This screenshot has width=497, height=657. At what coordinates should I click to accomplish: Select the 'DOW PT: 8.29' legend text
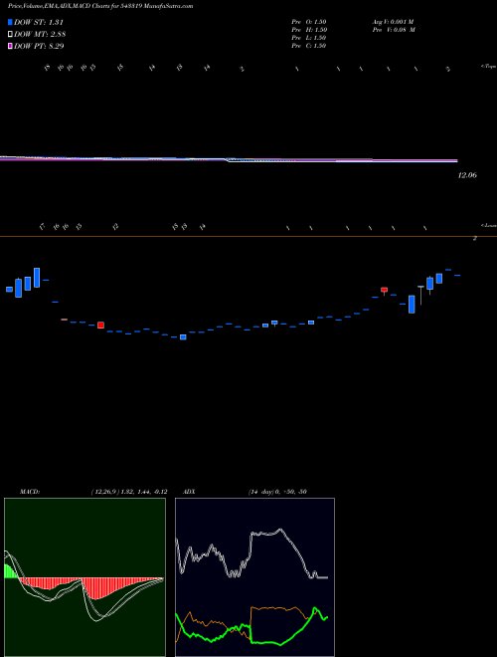[x=39, y=46]
